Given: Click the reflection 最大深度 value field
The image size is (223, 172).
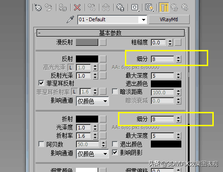Looking at the screenshot, I should pyautogui.click(x=162, y=76).
